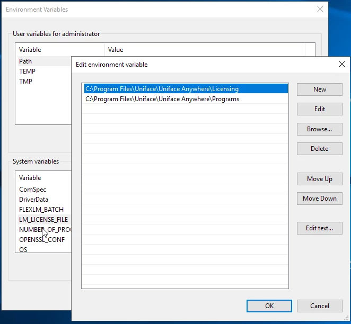Select the DriverData system variable
The image size is (351, 324).
(x=45, y=200)
